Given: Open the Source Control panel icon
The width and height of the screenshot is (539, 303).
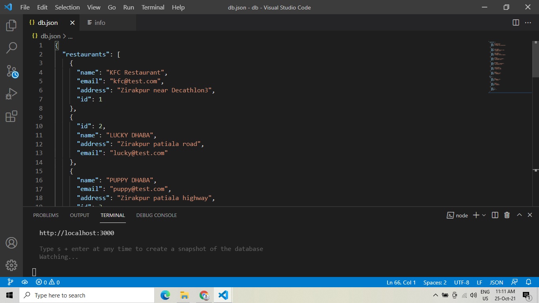Looking at the screenshot, I should [11, 70].
